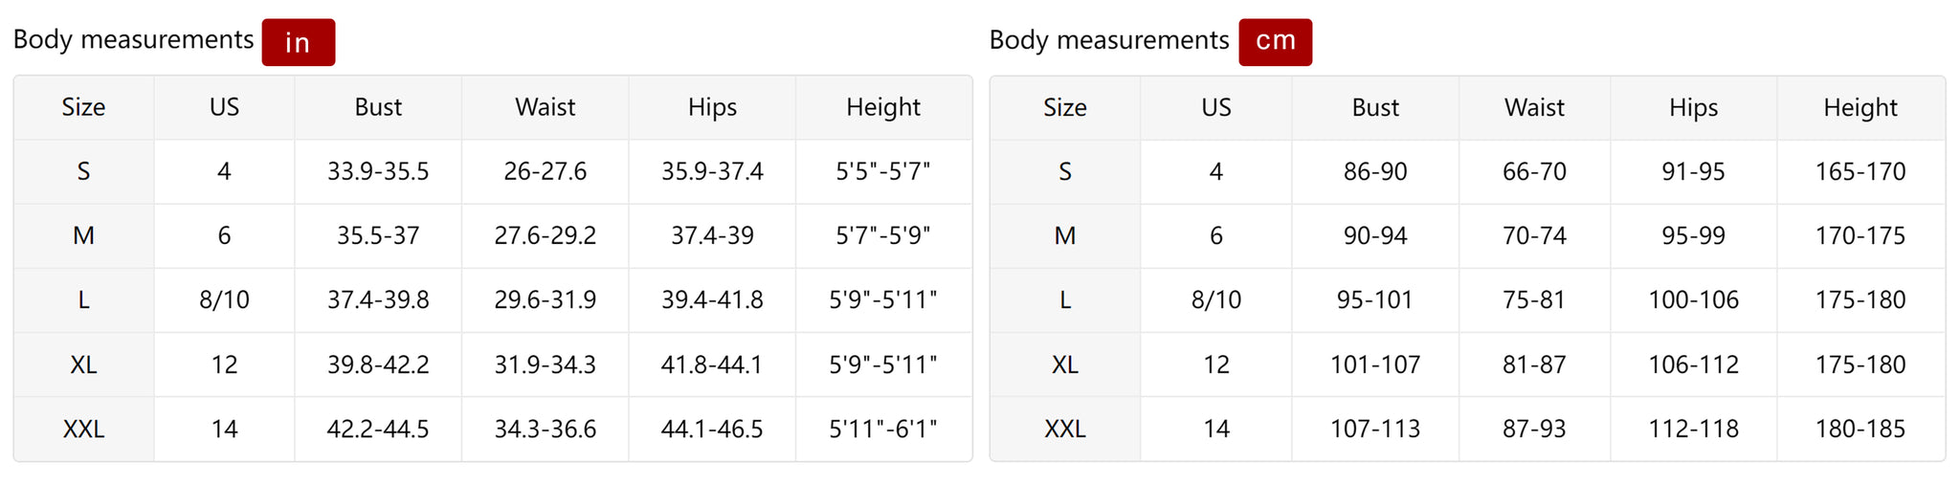
Task: Select the XXL size row label in inches table
Action: point(83,429)
